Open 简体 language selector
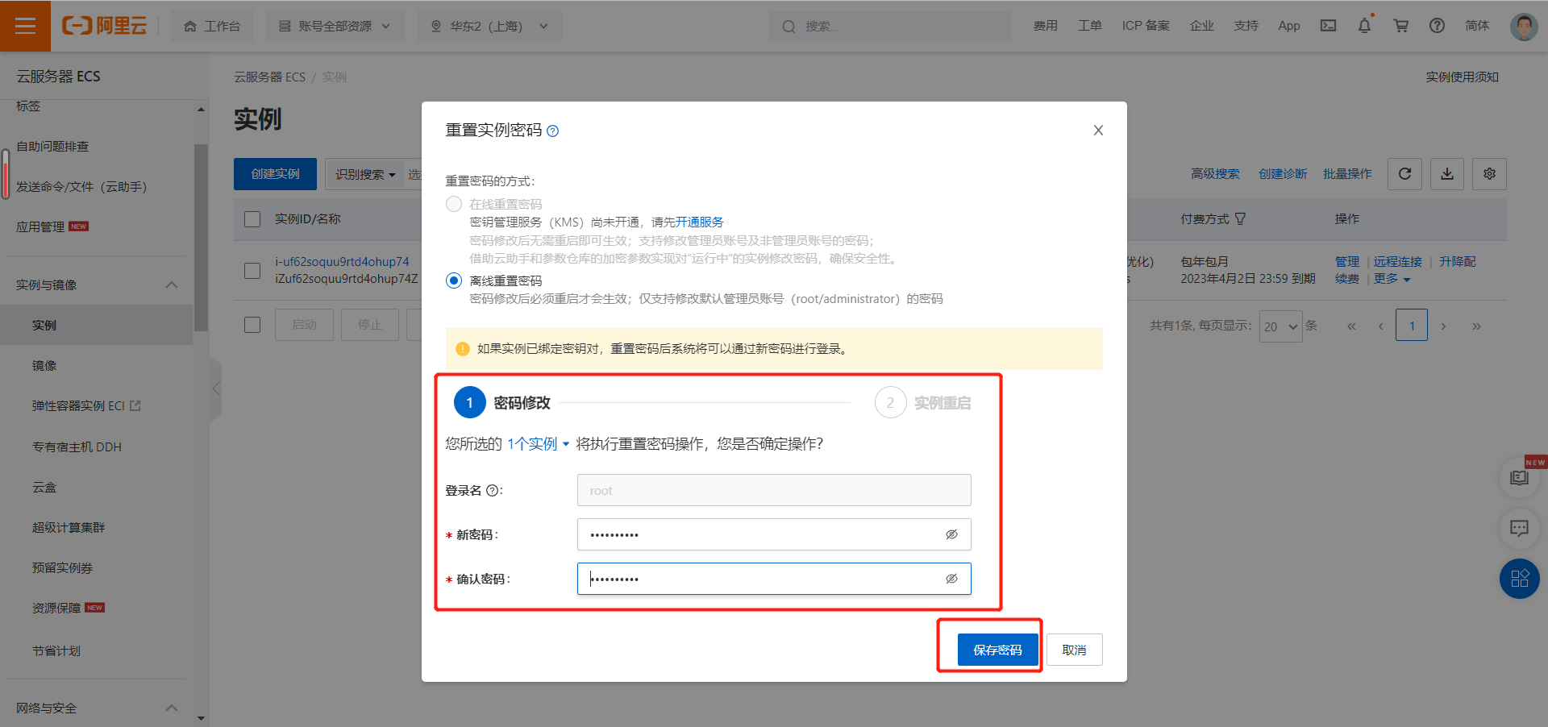Image resolution: width=1548 pixels, height=727 pixels. click(1477, 26)
